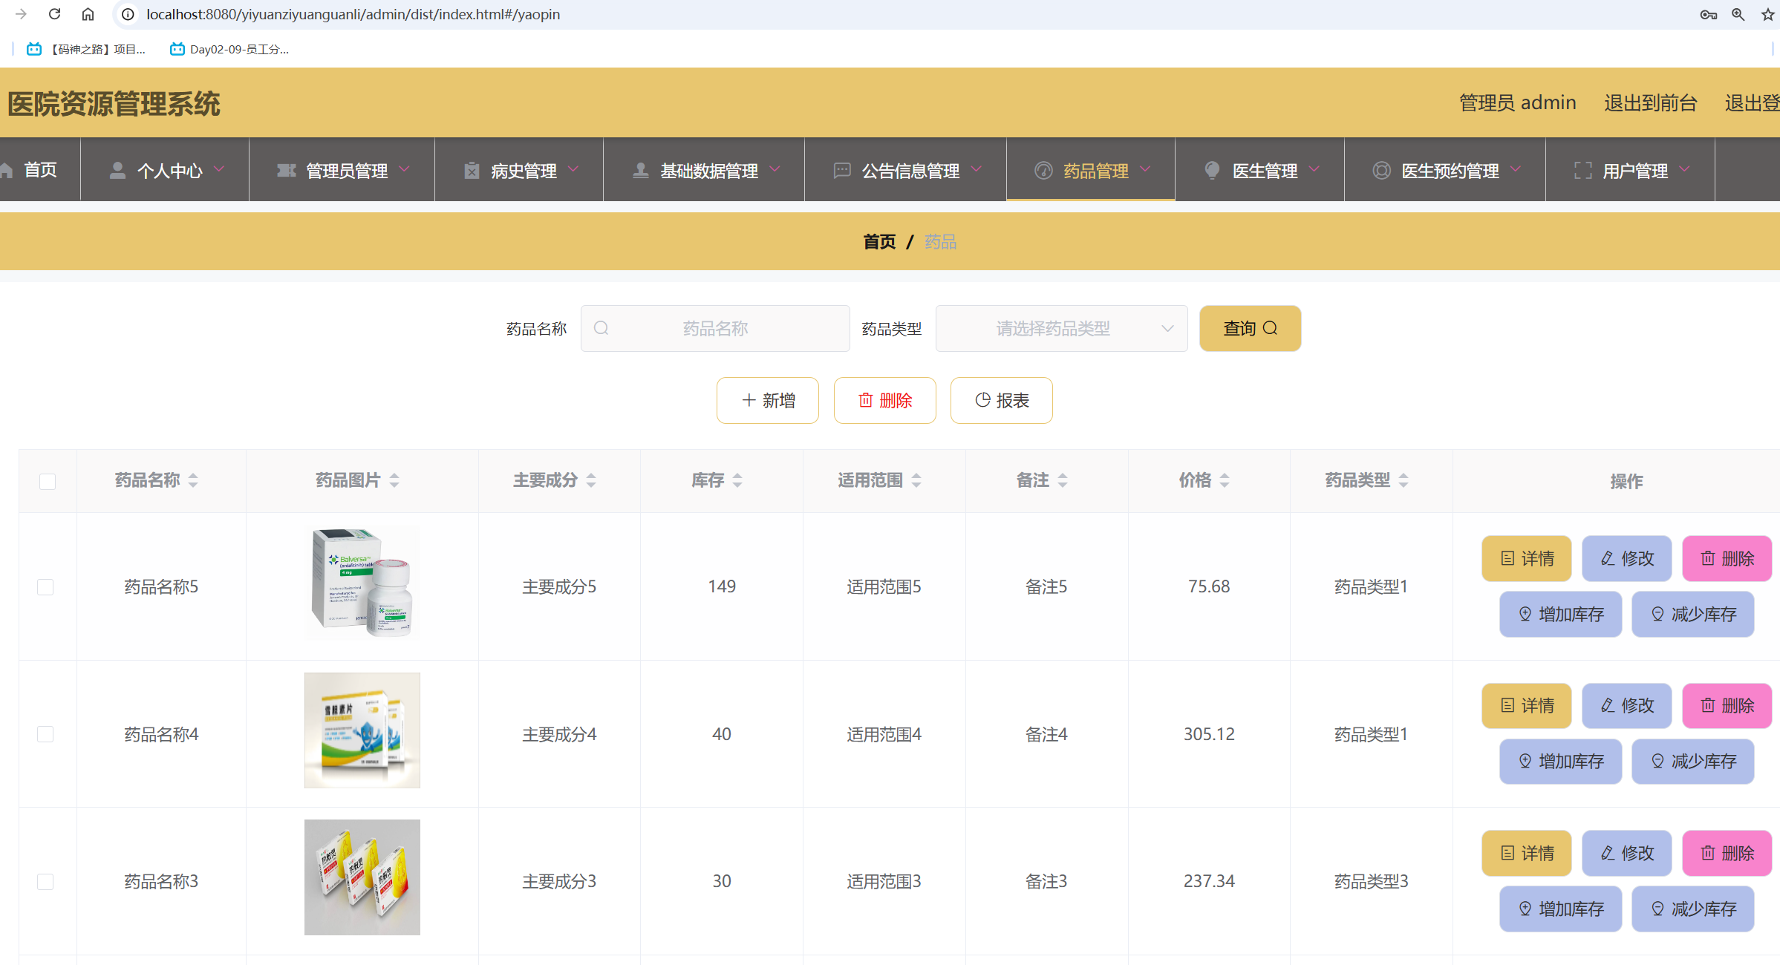The image size is (1780, 965).
Task: Check the row checkbox for 药品名称4
Action: click(46, 734)
